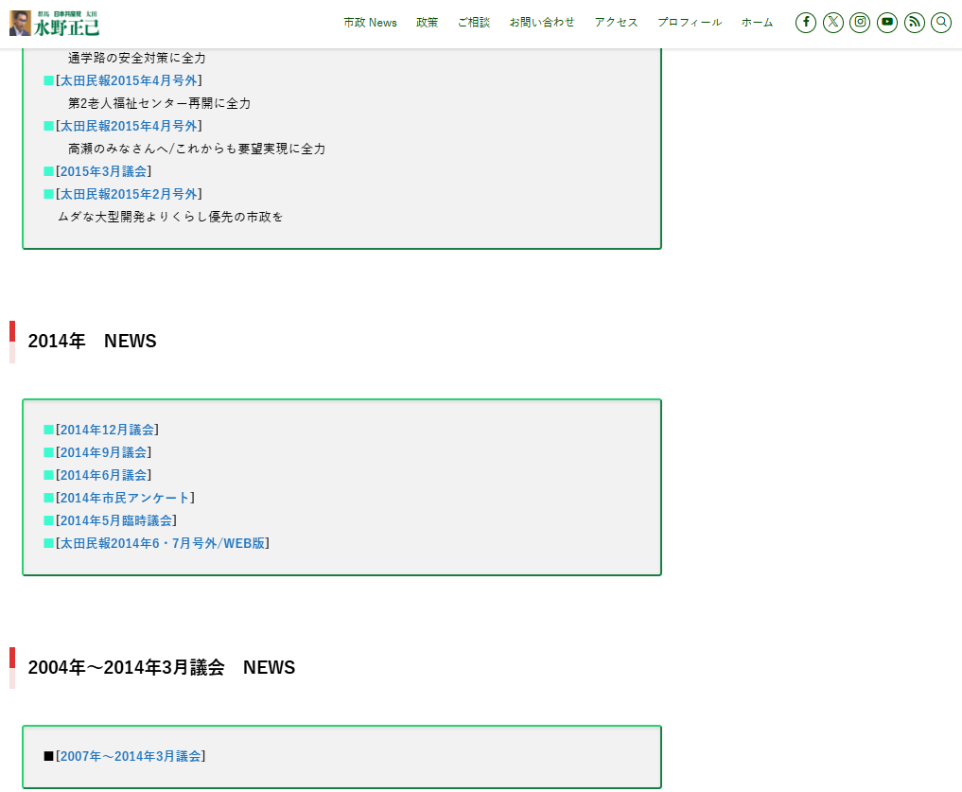Open the プロフィール menu item

[x=690, y=23]
